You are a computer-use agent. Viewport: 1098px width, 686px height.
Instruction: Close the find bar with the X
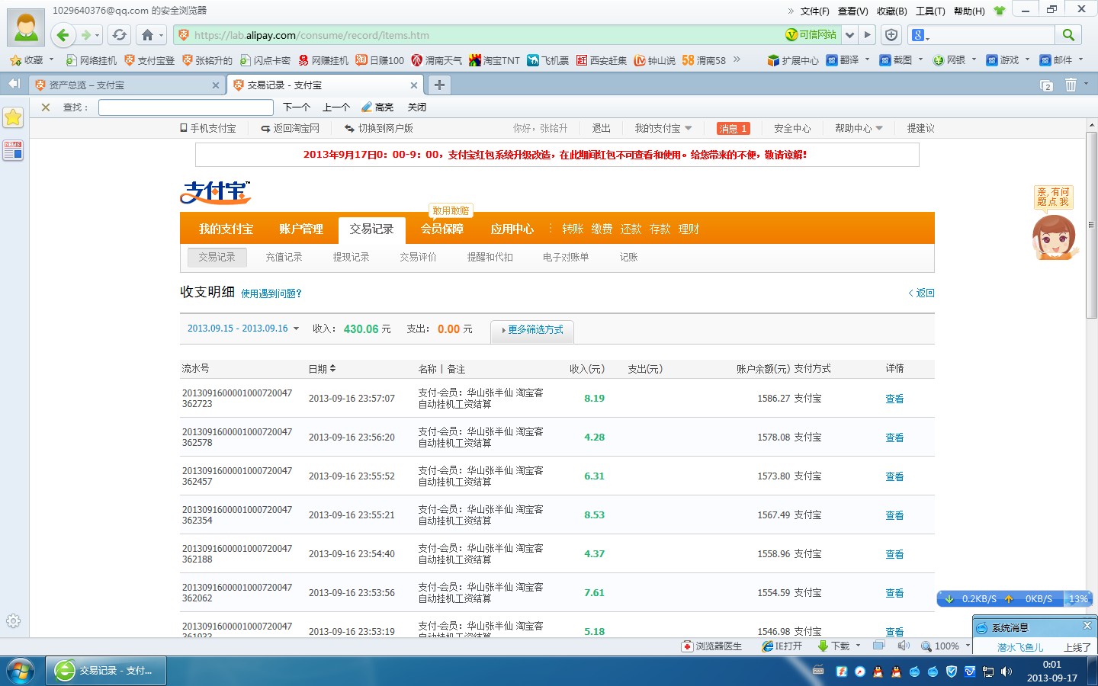pos(46,107)
